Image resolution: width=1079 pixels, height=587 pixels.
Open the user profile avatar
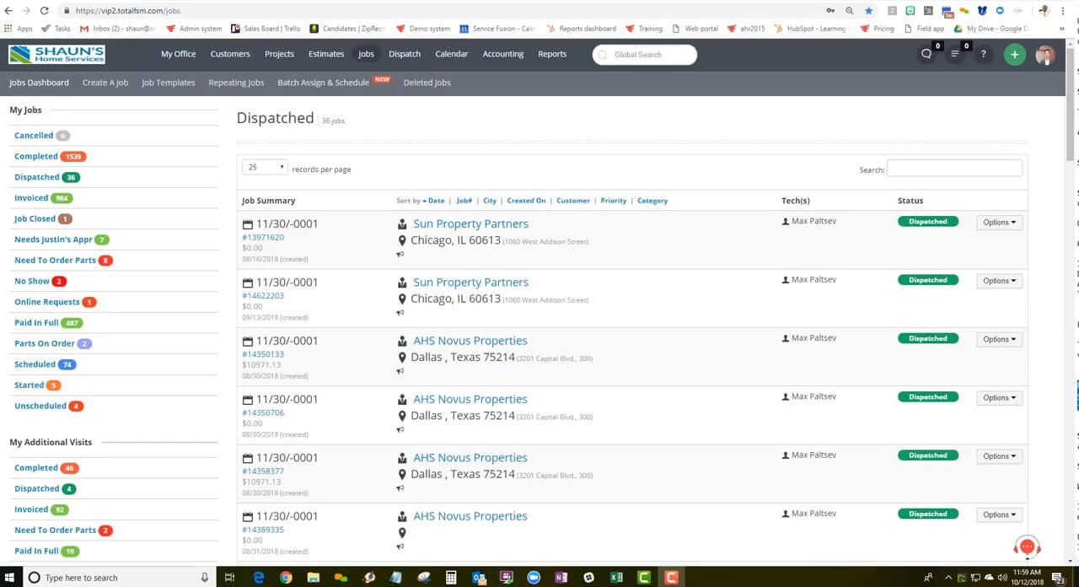[1045, 55]
